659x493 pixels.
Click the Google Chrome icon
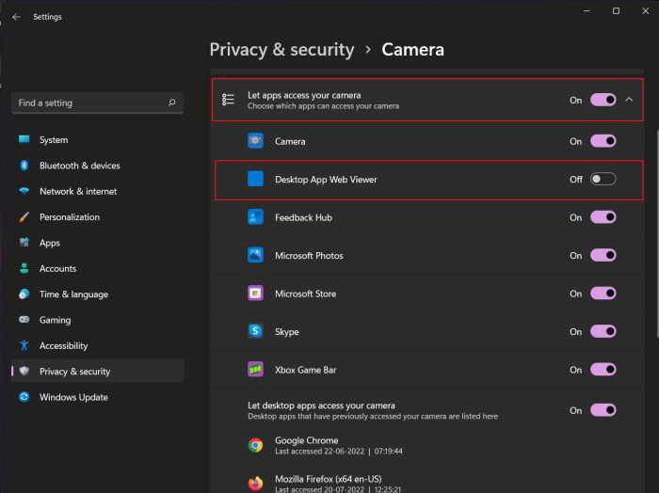coord(255,445)
